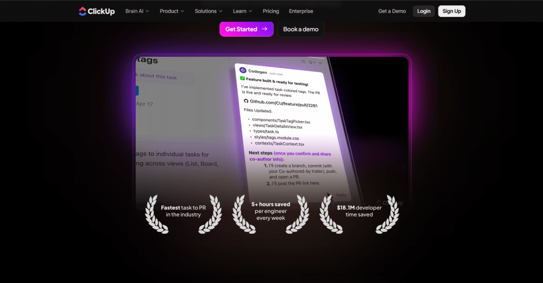Viewport: 543px width, 283px height.
Task: Click 'I'll post the PR link here.' text
Action: click(296, 183)
